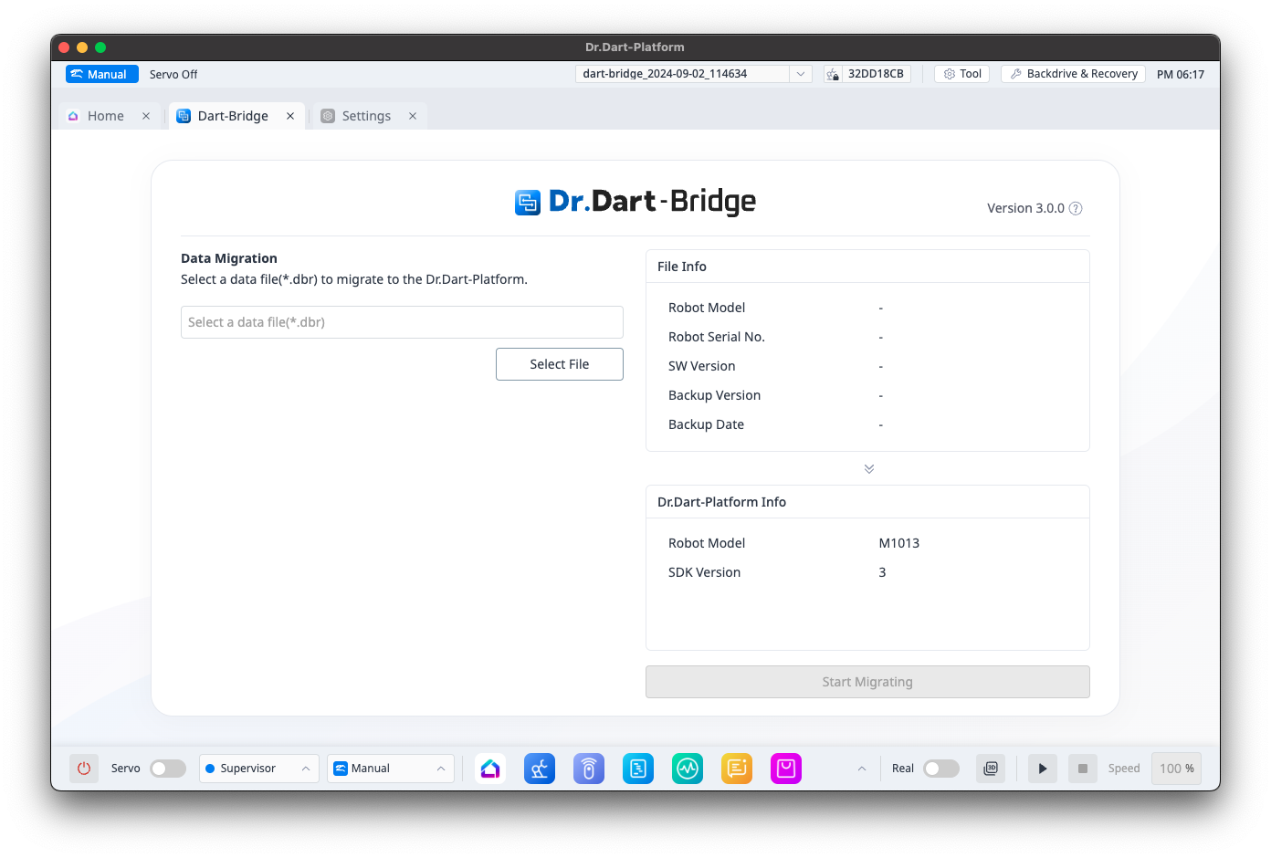The image size is (1271, 858).
Task: Switch to the Home tab
Action: (x=105, y=116)
